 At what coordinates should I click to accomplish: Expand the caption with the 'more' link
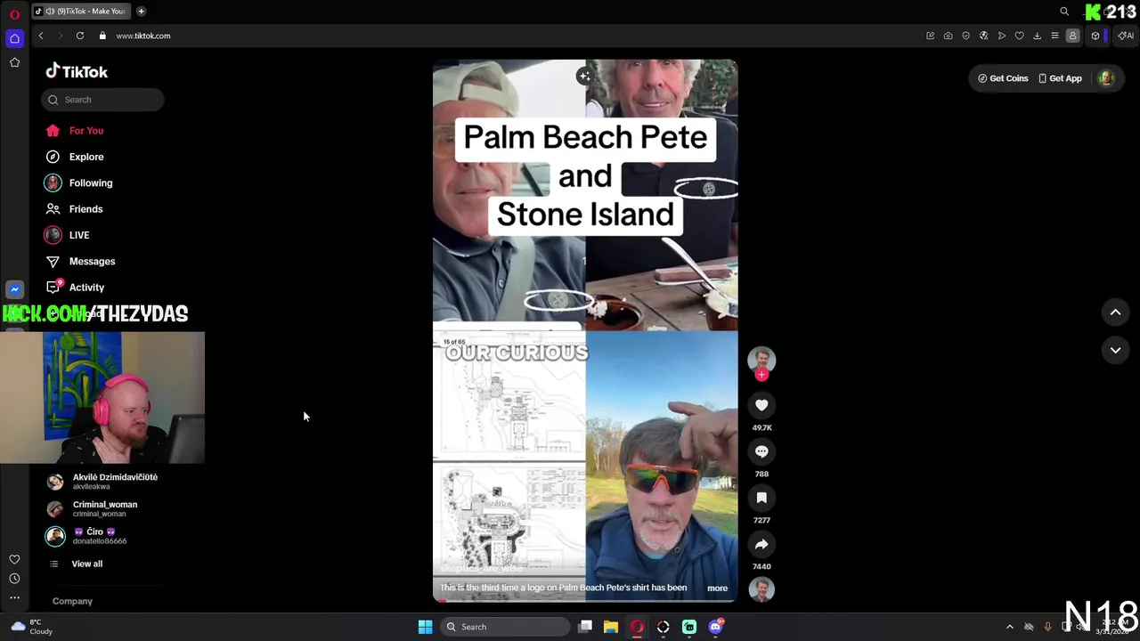tap(717, 588)
